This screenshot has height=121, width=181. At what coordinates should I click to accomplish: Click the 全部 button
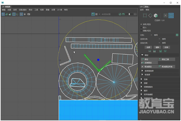[x=148, y=47]
